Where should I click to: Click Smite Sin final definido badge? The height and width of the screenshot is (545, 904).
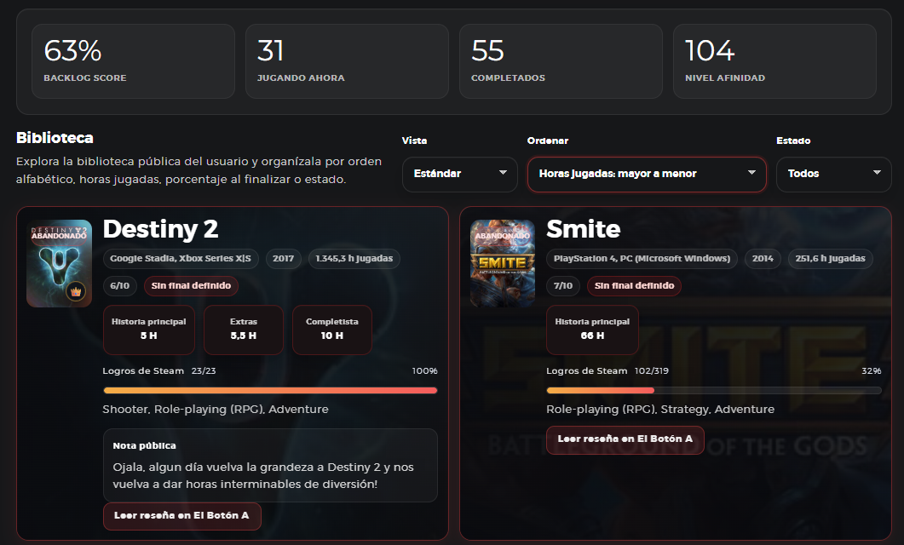click(634, 286)
